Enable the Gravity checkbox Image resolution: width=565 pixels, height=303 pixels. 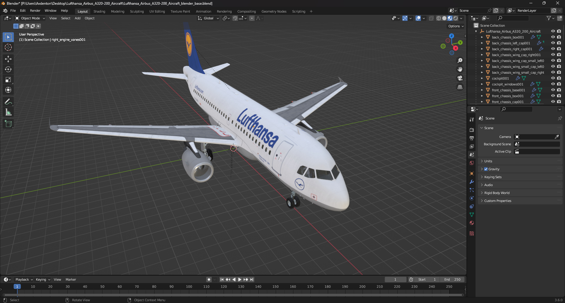[486, 169]
